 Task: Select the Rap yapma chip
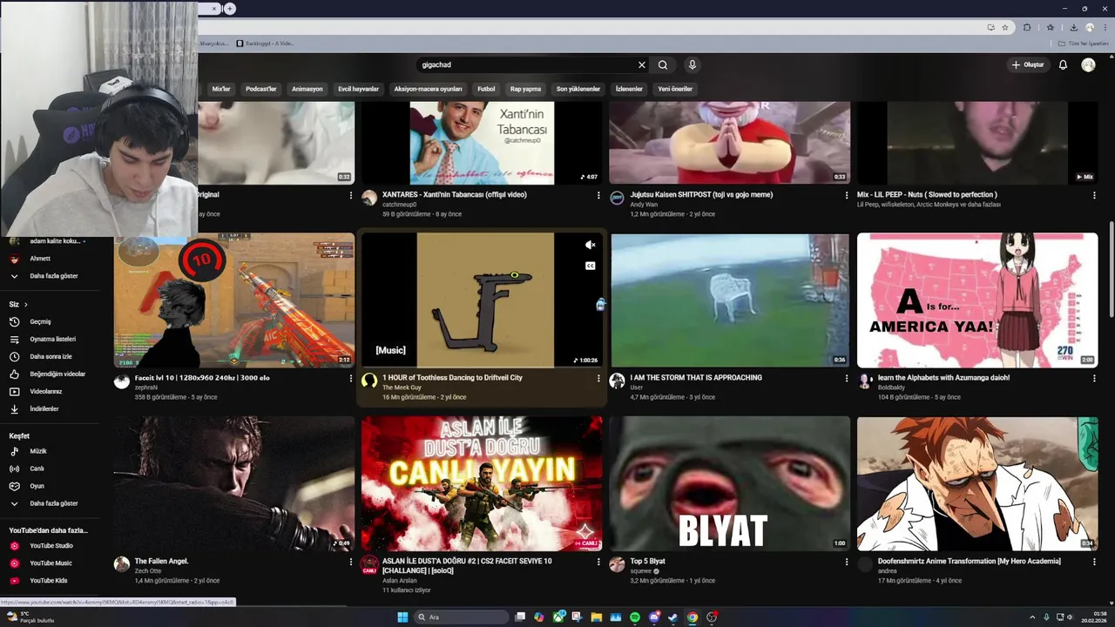525,89
